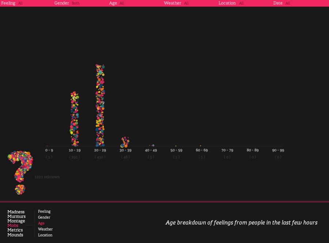
Task: Open the Feeling filter in top bar
Action: click(12, 3)
